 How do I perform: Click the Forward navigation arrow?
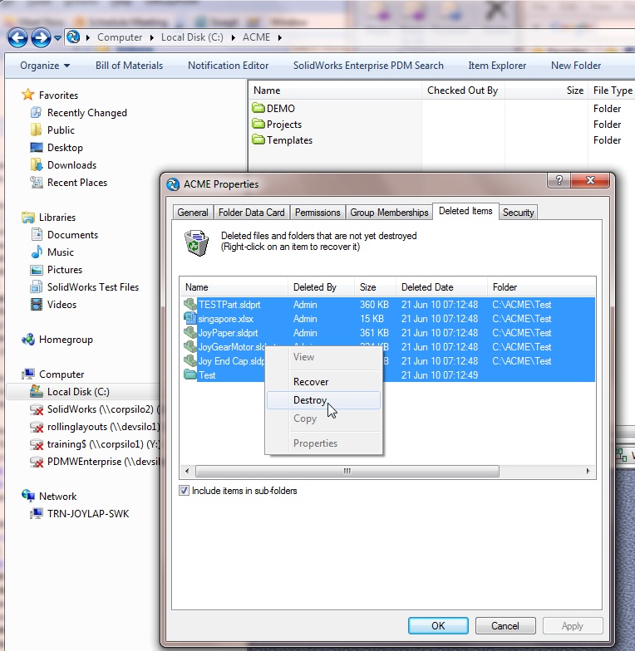[42, 38]
